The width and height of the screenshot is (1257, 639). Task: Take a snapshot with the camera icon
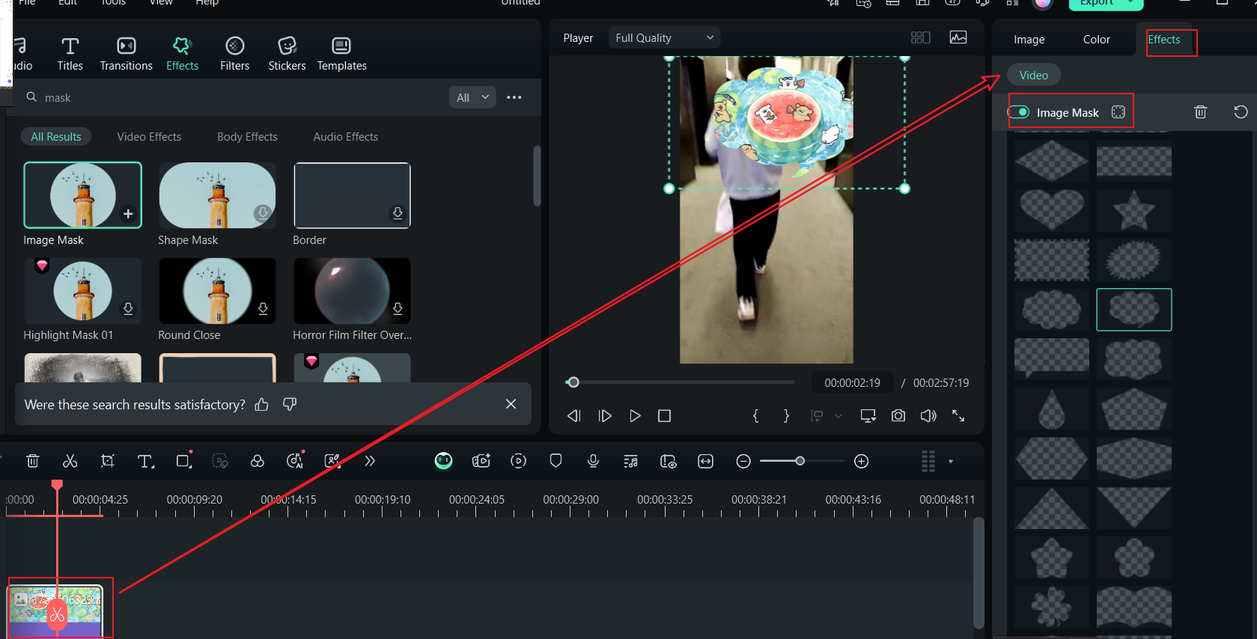[x=898, y=416]
